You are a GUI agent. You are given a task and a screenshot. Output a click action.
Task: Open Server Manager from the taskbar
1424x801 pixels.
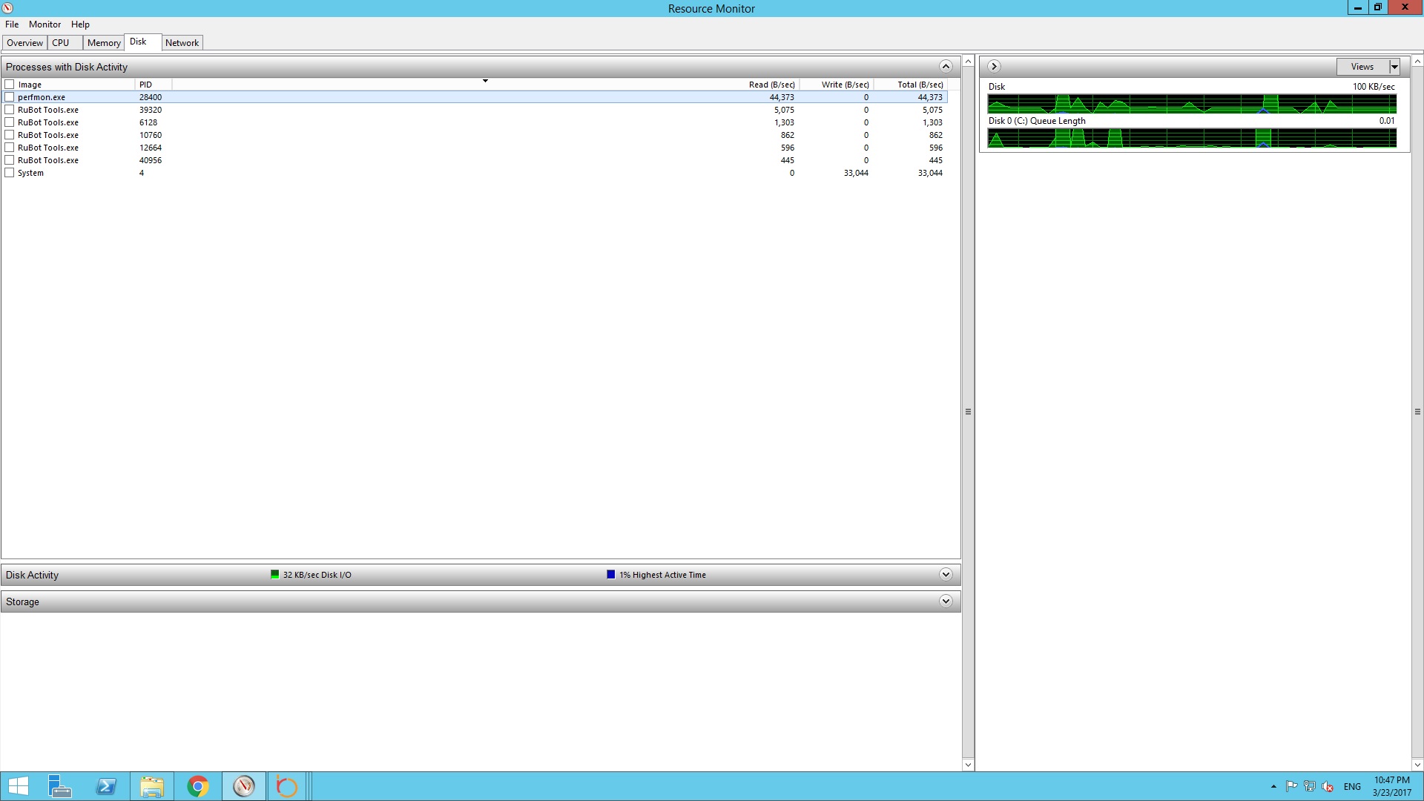(x=60, y=786)
